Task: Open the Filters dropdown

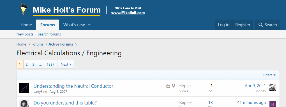Action: click(269, 75)
